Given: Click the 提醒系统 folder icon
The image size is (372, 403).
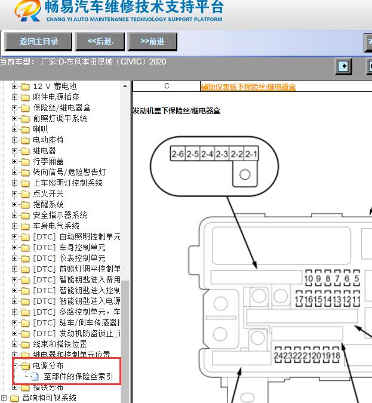Looking at the screenshot, I should [x=25, y=205].
